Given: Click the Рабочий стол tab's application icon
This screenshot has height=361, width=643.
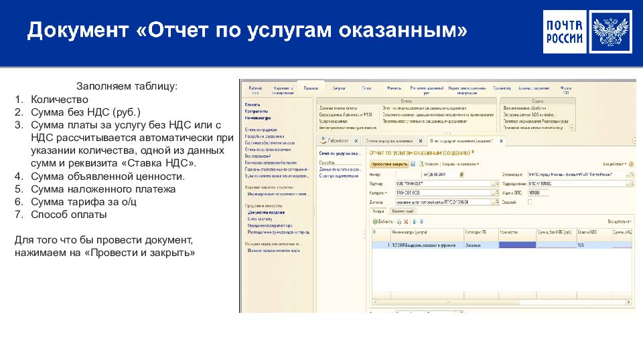Looking at the screenshot, I should coord(323,140).
